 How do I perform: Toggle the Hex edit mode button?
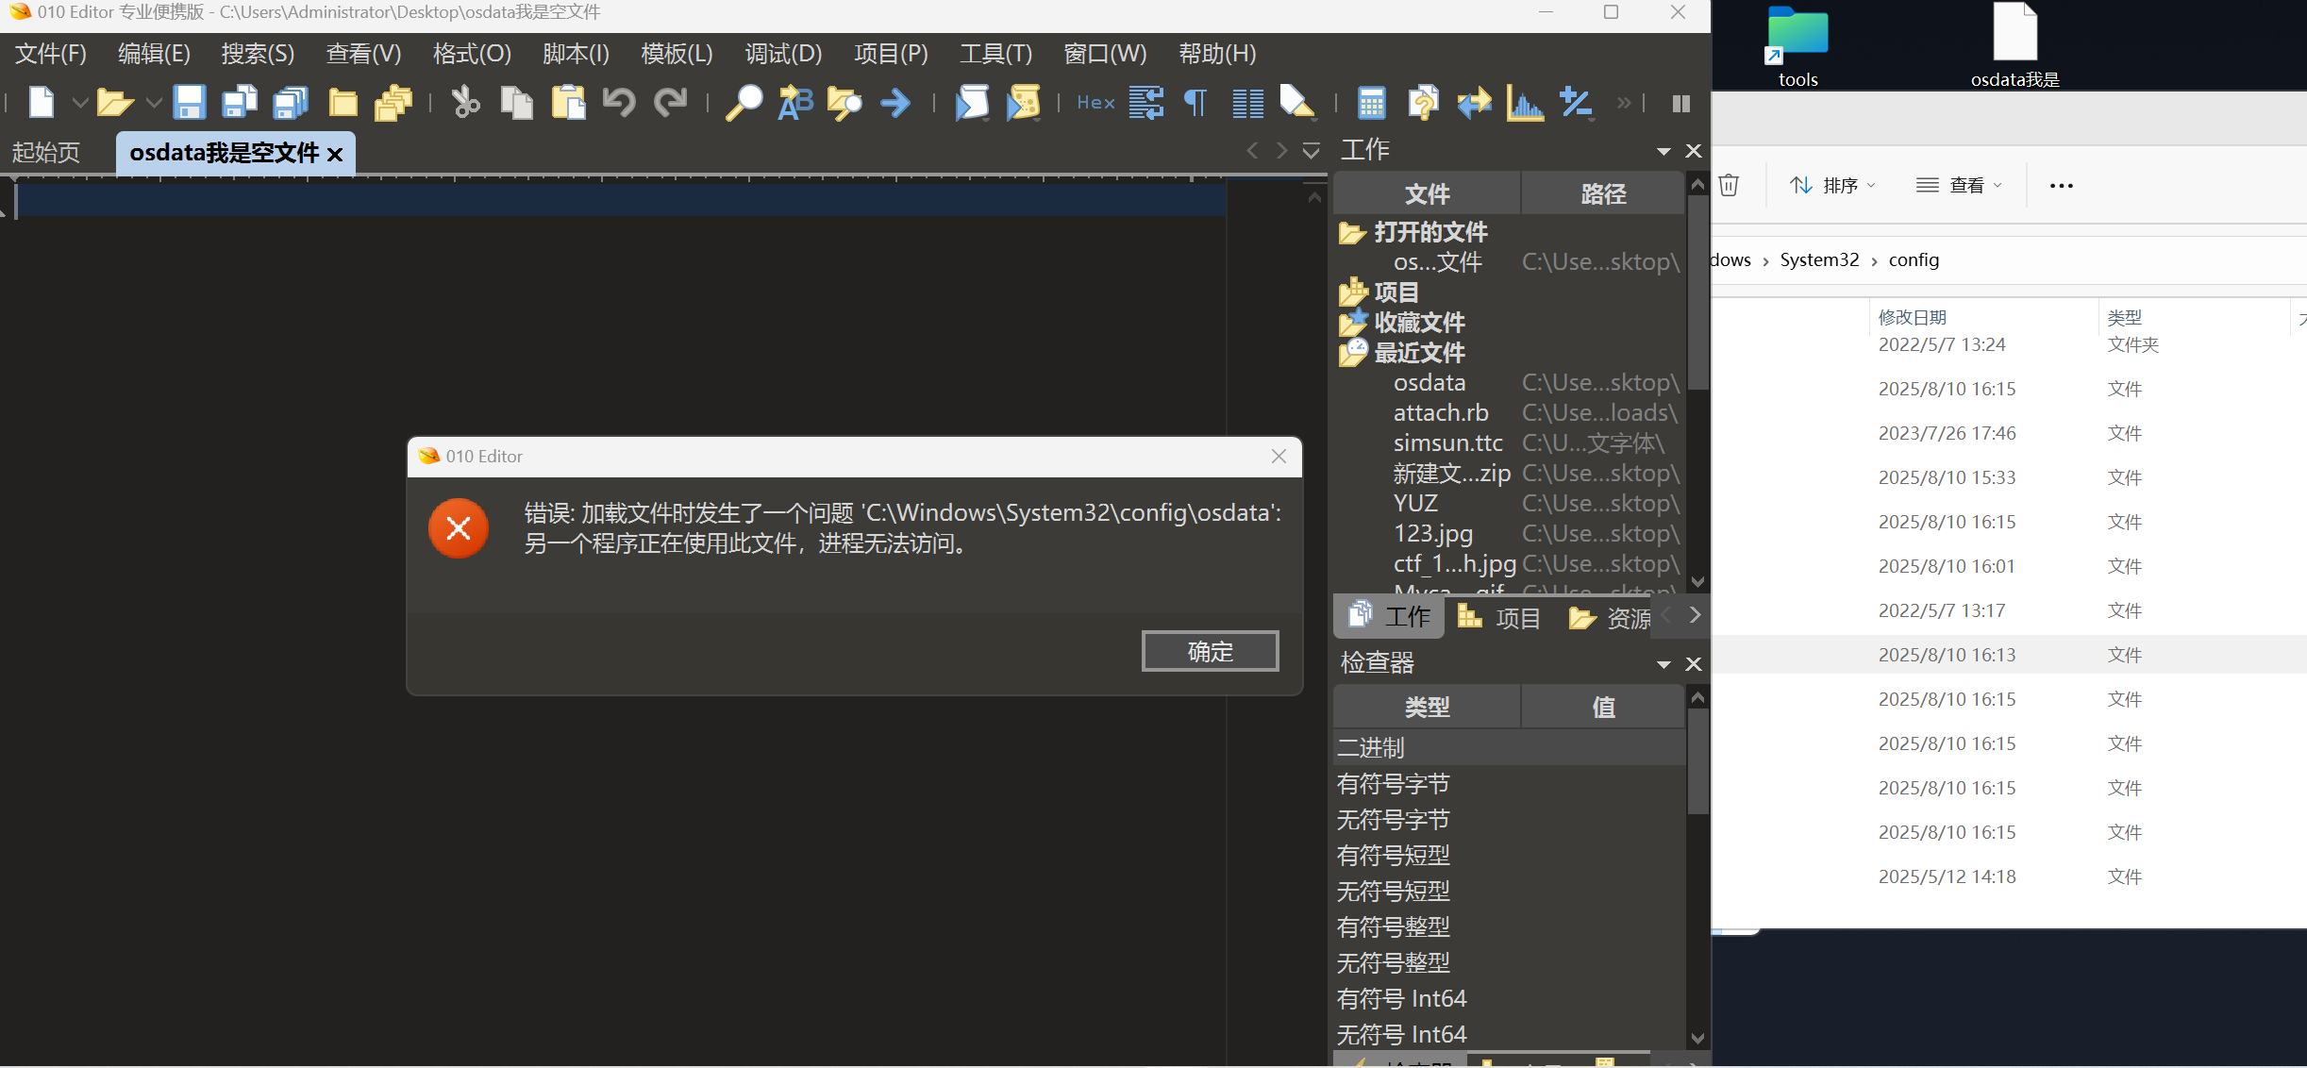tap(1095, 102)
